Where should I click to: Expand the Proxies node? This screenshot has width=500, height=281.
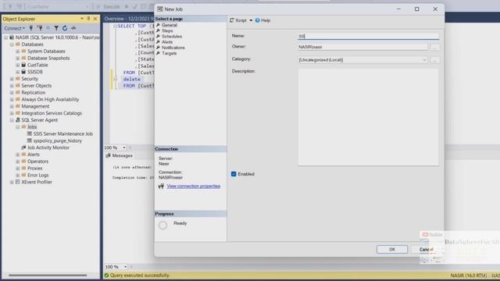click(18, 169)
